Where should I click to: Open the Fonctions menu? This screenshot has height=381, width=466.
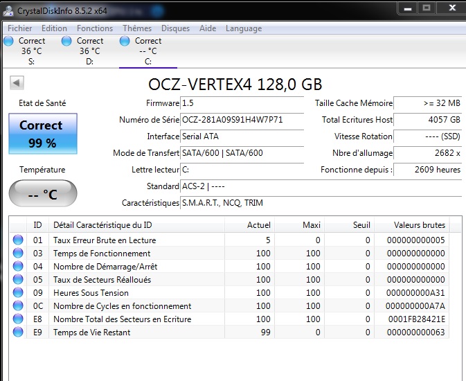95,28
